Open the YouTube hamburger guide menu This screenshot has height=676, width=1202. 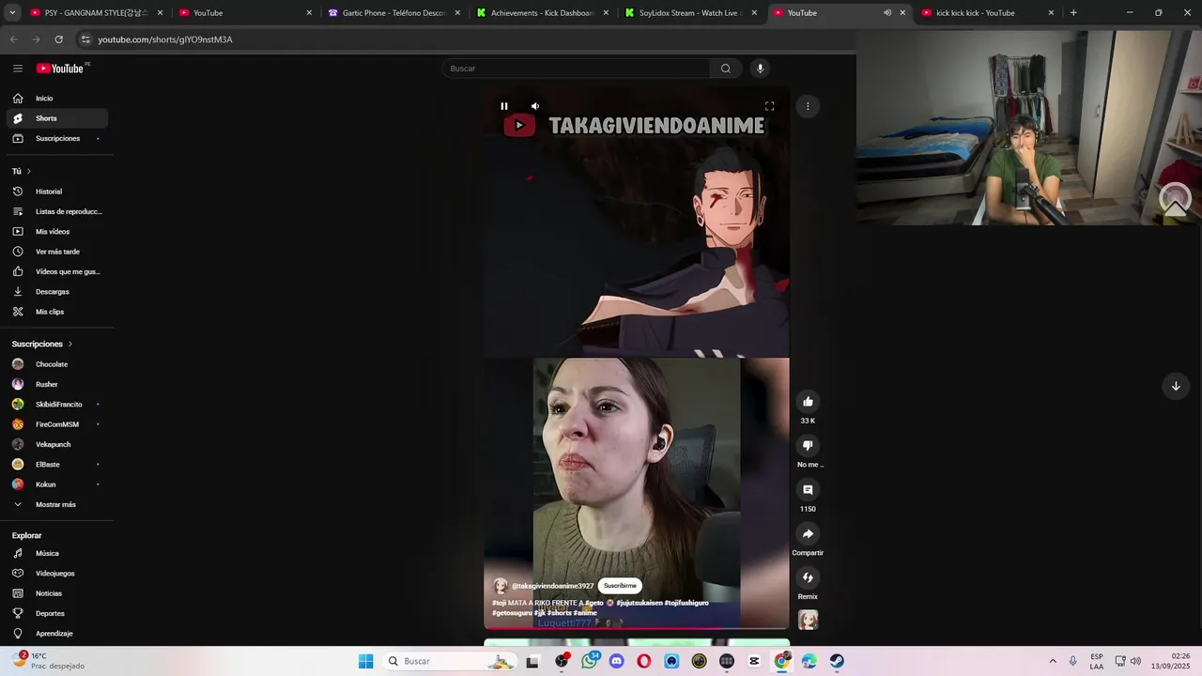click(18, 69)
